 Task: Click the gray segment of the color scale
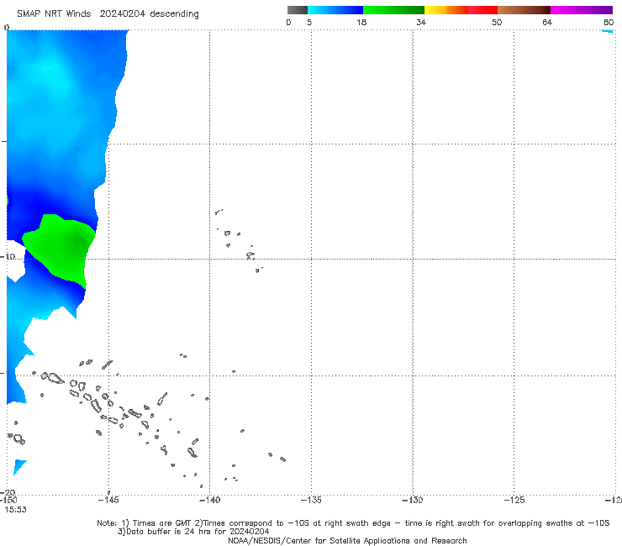[x=297, y=10]
